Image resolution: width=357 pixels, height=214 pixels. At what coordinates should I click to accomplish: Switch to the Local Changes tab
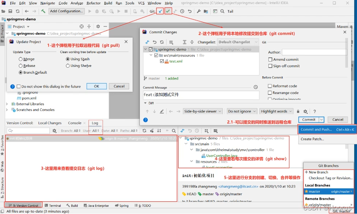[50, 123]
